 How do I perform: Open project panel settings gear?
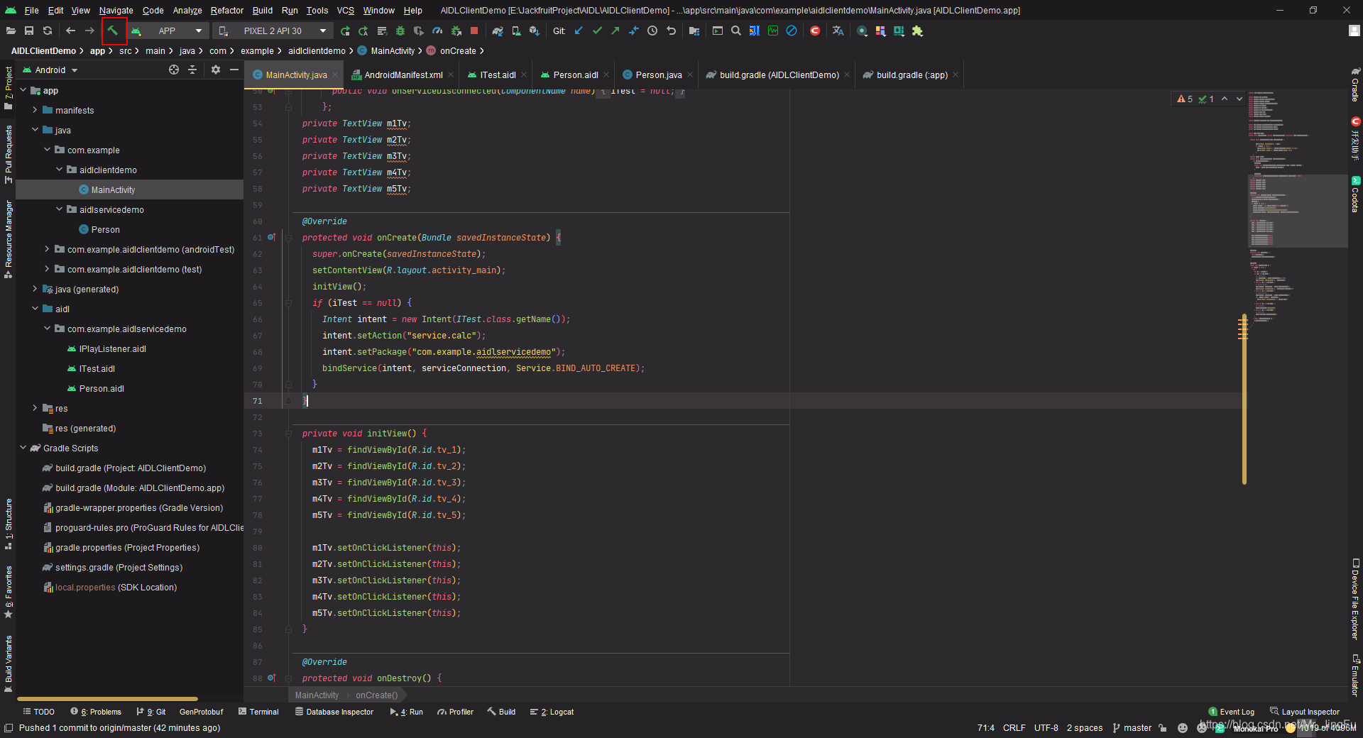point(216,70)
